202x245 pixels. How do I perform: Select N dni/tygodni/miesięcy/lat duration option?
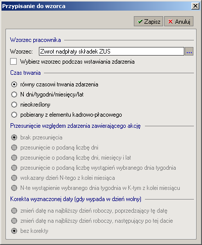(x=14, y=94)
